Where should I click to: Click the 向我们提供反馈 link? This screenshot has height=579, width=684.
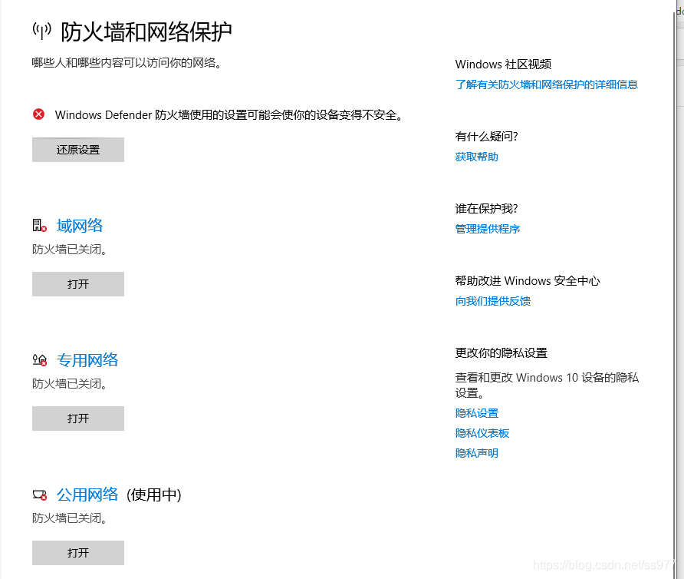click(493, 301)
